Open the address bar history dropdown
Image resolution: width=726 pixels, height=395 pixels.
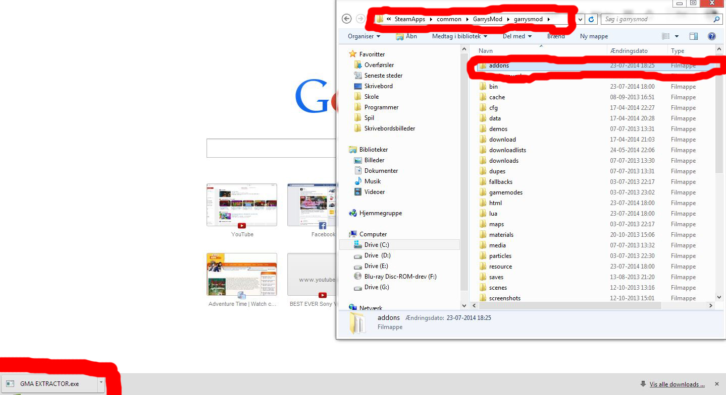click(x=580, y=19)
